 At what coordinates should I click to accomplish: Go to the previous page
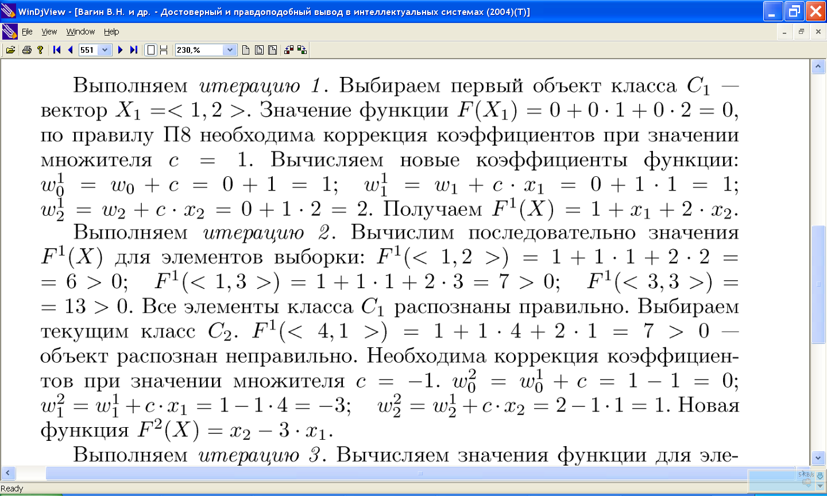click(x=70, y=50)
